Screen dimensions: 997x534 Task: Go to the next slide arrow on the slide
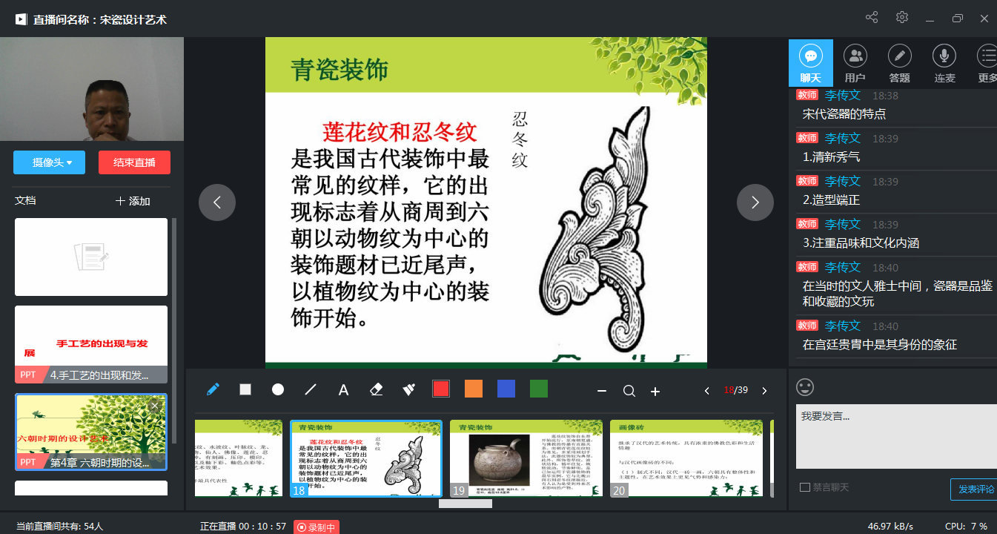click(x=755, y=202)
